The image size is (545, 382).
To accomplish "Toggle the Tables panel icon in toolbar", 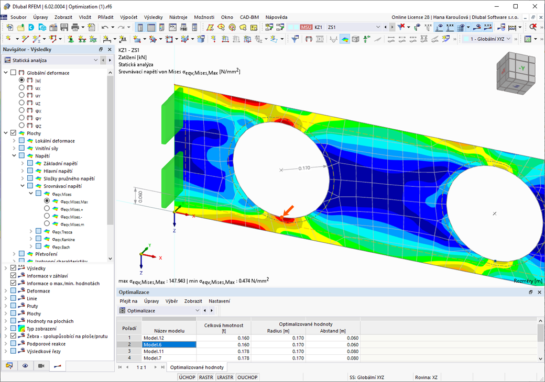I will [x=151, y=27].
